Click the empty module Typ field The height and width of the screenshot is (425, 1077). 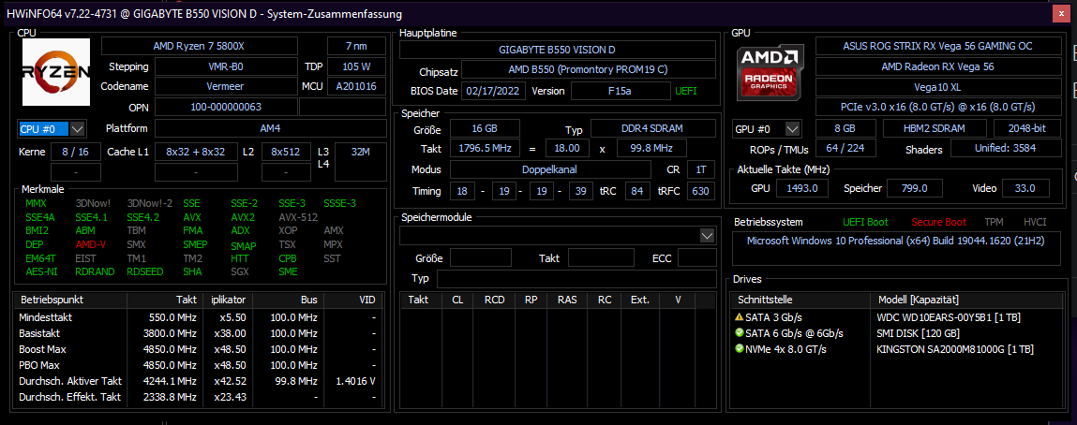(576, 279)
